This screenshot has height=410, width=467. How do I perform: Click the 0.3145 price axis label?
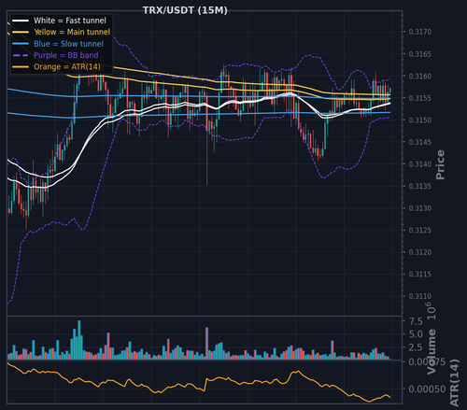tap(420, 142)
